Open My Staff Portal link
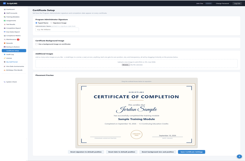This screenshot has height=161, width=245. (x=14, y=62)
